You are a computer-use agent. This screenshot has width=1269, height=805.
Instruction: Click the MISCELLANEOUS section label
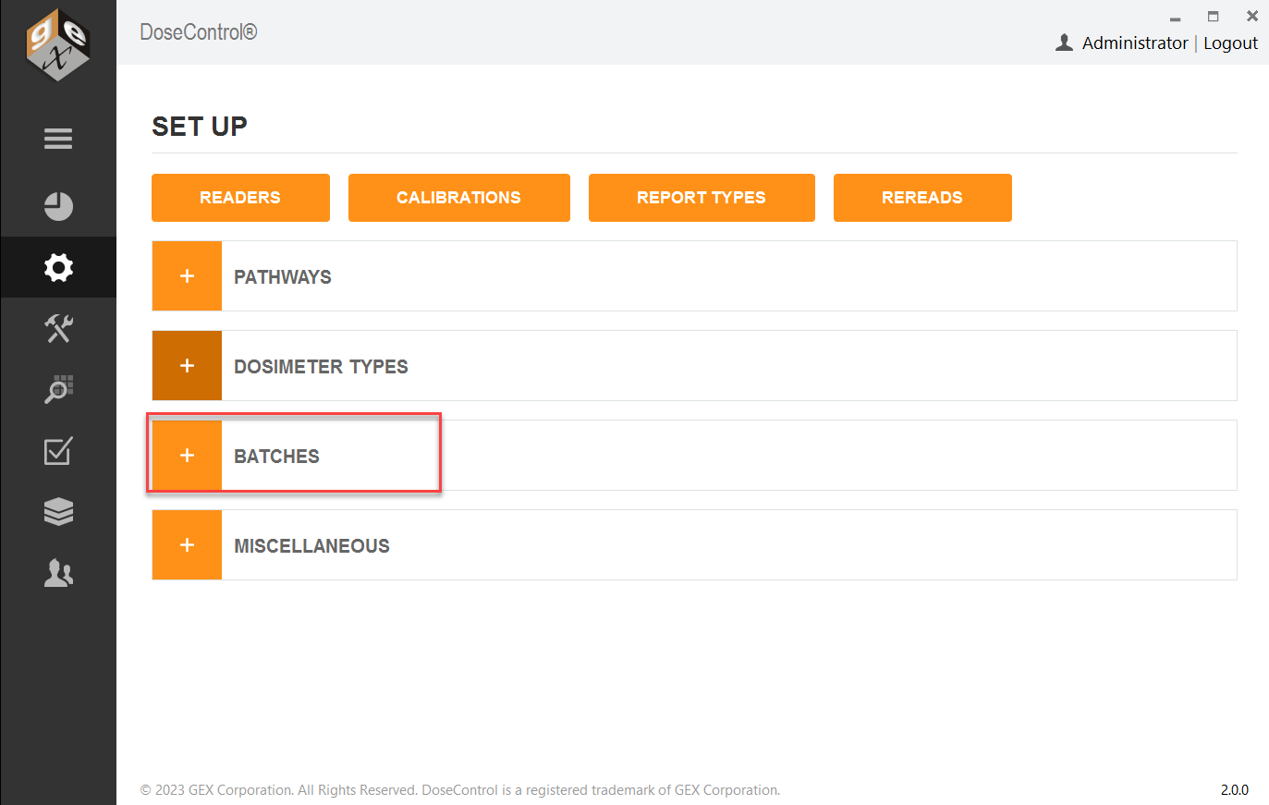pyautogui.click(x=311, y=546)
